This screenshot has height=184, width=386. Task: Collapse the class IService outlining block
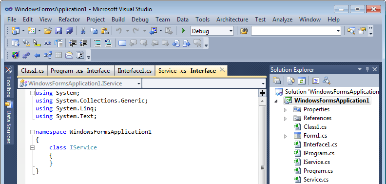(32, 147)
